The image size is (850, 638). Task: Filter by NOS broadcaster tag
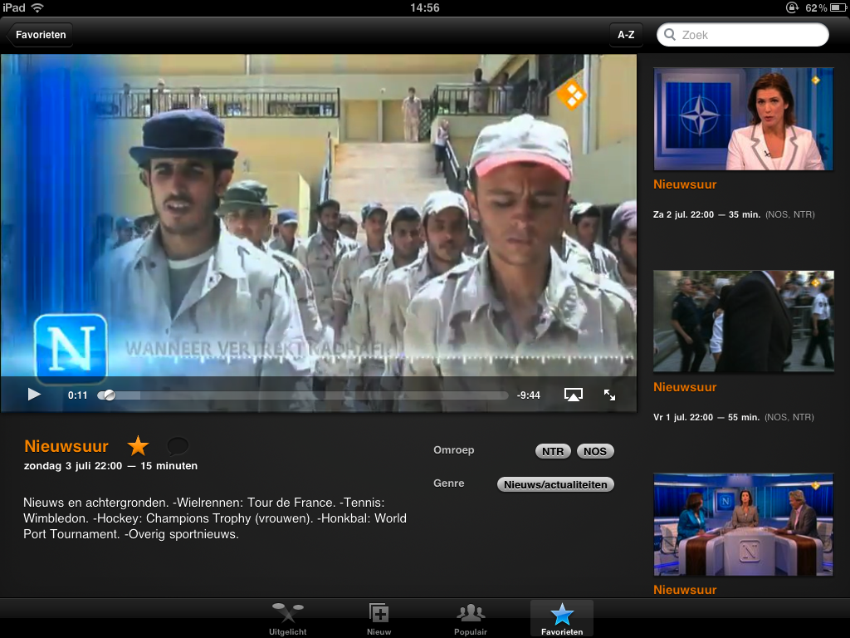[594, 452]
